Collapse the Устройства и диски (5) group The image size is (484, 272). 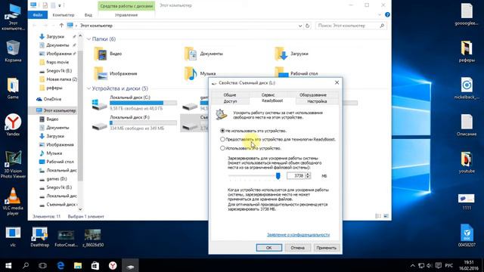(x=88, y=88)
